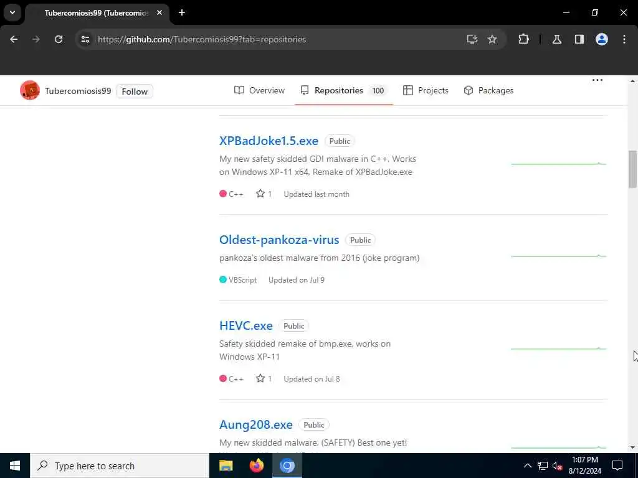Image resolution: width=638 pixels, height=478 pixels.
Task: Open the XPBadJoke1.5.exe repository
Action: tap(269, 141)
